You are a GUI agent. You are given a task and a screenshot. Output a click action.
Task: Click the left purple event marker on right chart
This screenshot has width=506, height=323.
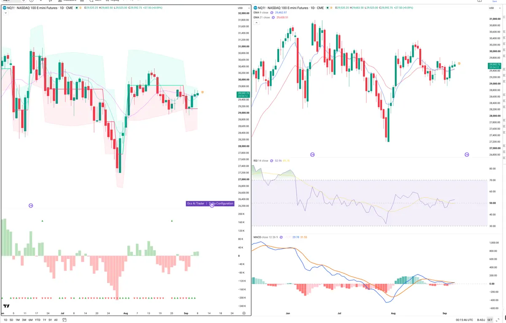point(312,155)
